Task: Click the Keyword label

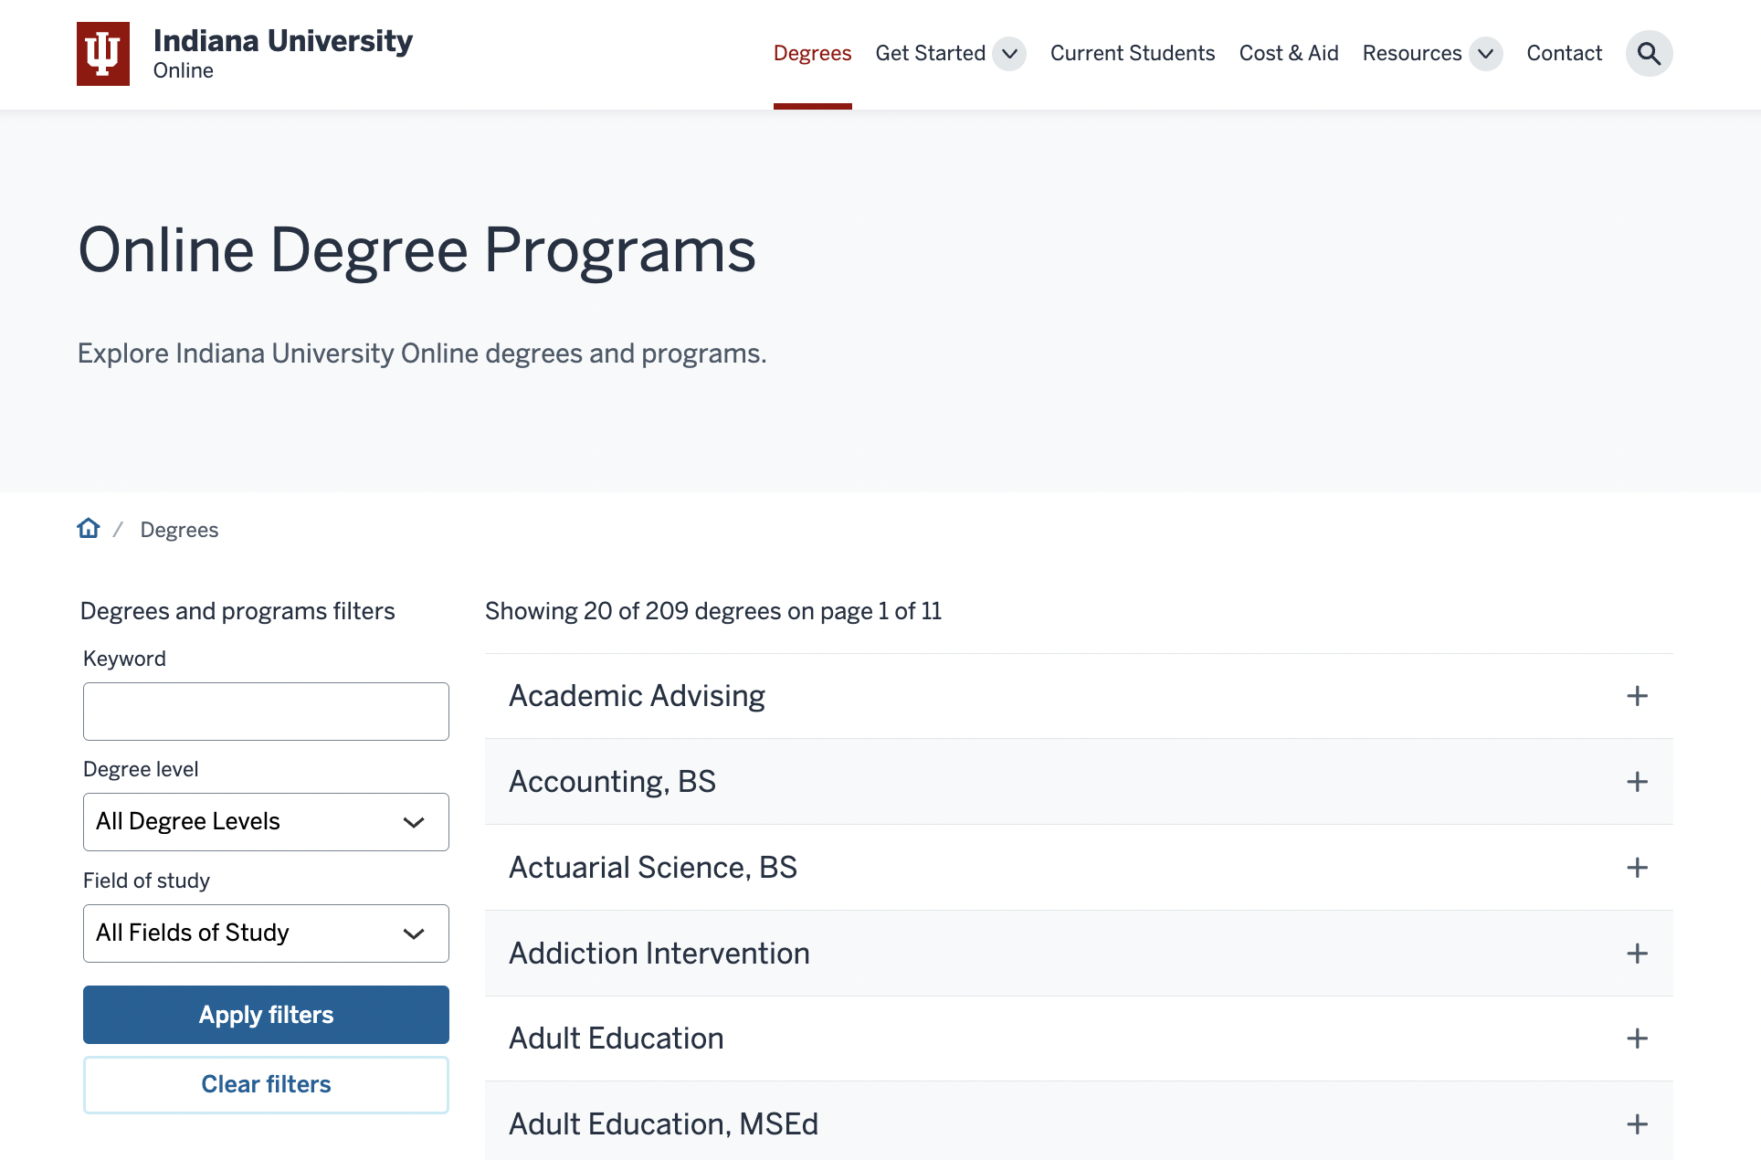Action: tap(124, 659)
